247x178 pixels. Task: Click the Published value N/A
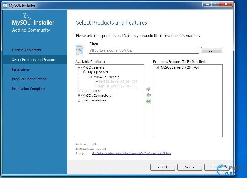click(94, 144)
